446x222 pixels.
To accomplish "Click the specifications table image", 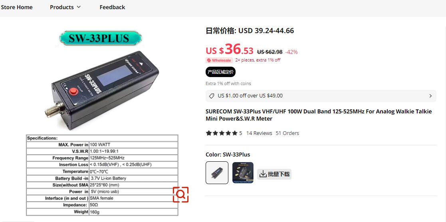I will (x=102, y=175).
